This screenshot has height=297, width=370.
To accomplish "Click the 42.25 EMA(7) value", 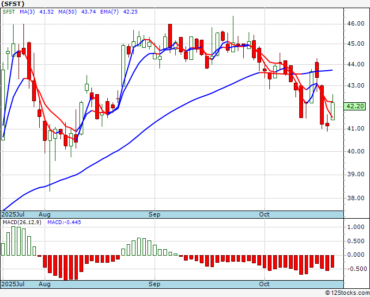I will pyautogui.click(x=130, y=12).
